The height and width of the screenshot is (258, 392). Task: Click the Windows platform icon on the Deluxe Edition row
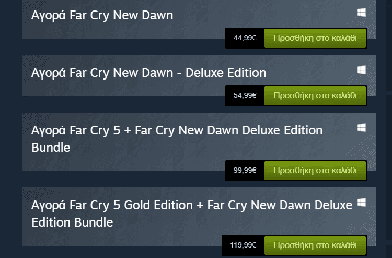tap(361, 70)
